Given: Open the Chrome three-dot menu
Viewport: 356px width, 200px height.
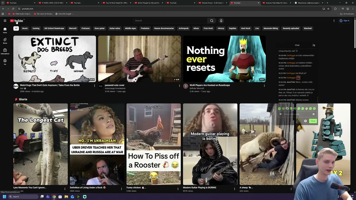Looking at the screenshot, I should [353, 9].
